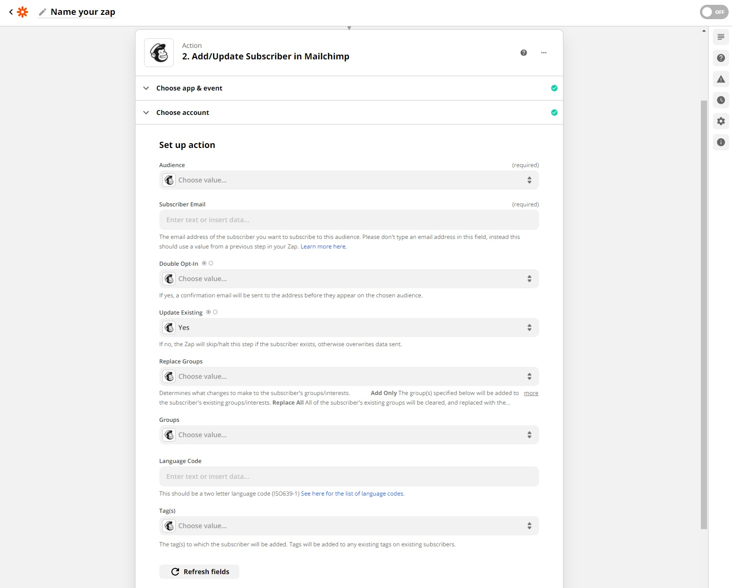Click Mailchimp icon in Audience field
Viewport: 732px width, 588px height.
coord(169,180)
